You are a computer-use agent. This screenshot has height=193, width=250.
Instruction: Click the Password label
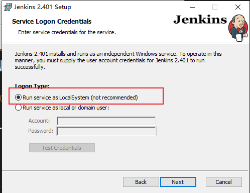(x=41, y=131)
